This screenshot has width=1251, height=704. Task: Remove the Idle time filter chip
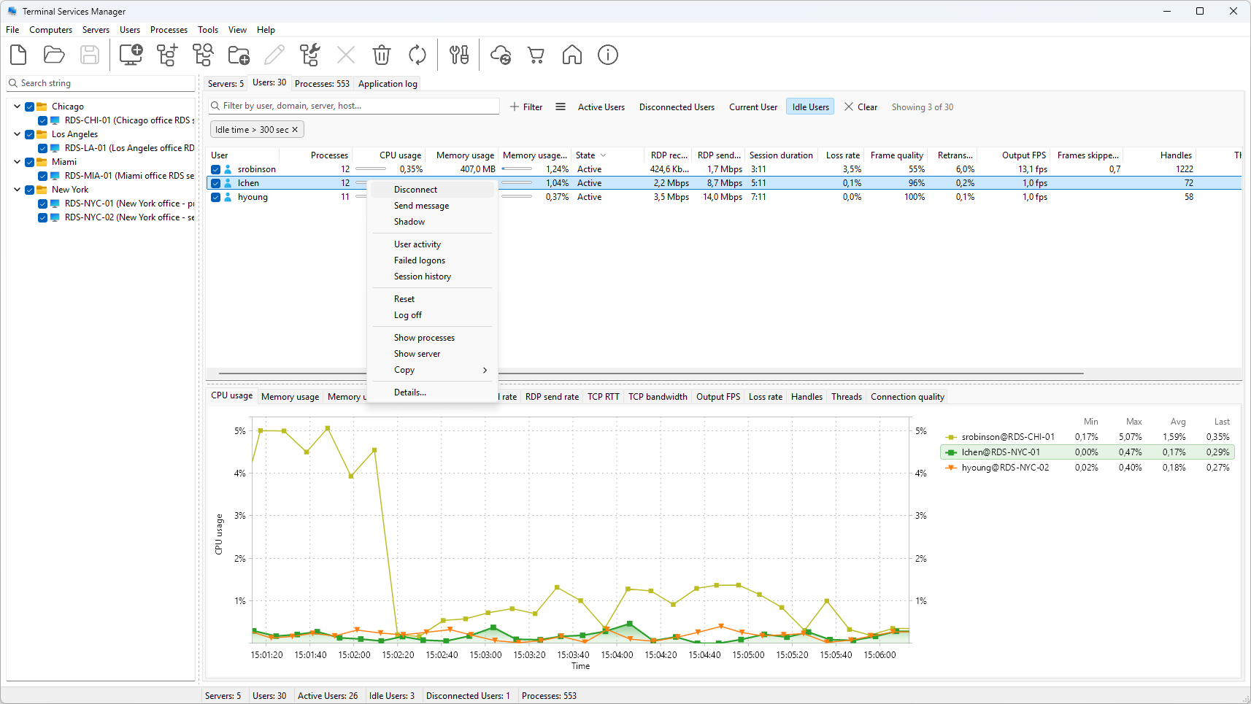[x=295, y=130]
